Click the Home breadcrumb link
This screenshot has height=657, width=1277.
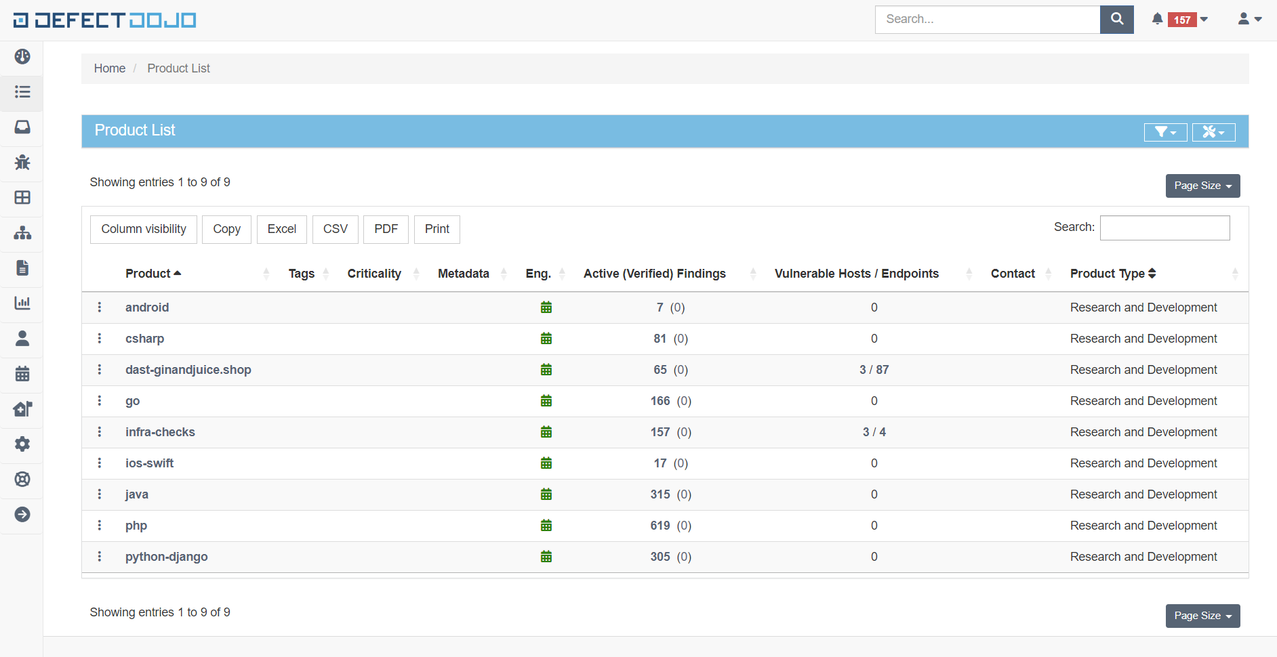pyautogui.click(x=110, y=68)
